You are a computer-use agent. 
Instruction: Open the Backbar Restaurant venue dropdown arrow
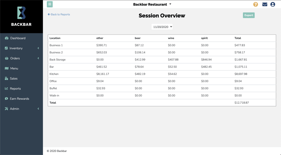click(x=170, y=4)
